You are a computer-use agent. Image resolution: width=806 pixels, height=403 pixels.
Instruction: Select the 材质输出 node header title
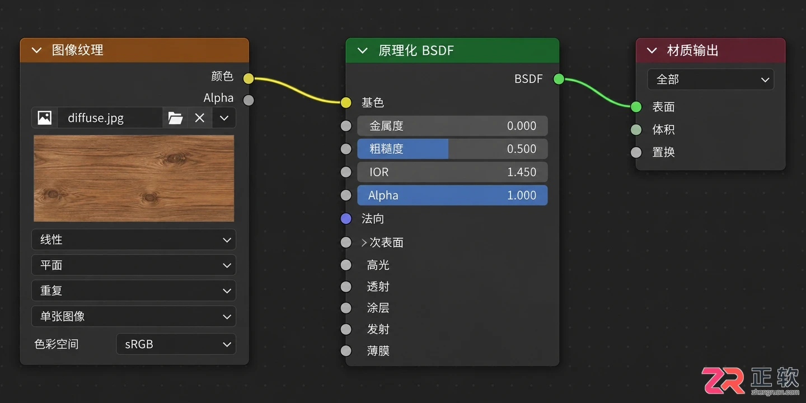[692, 50]
